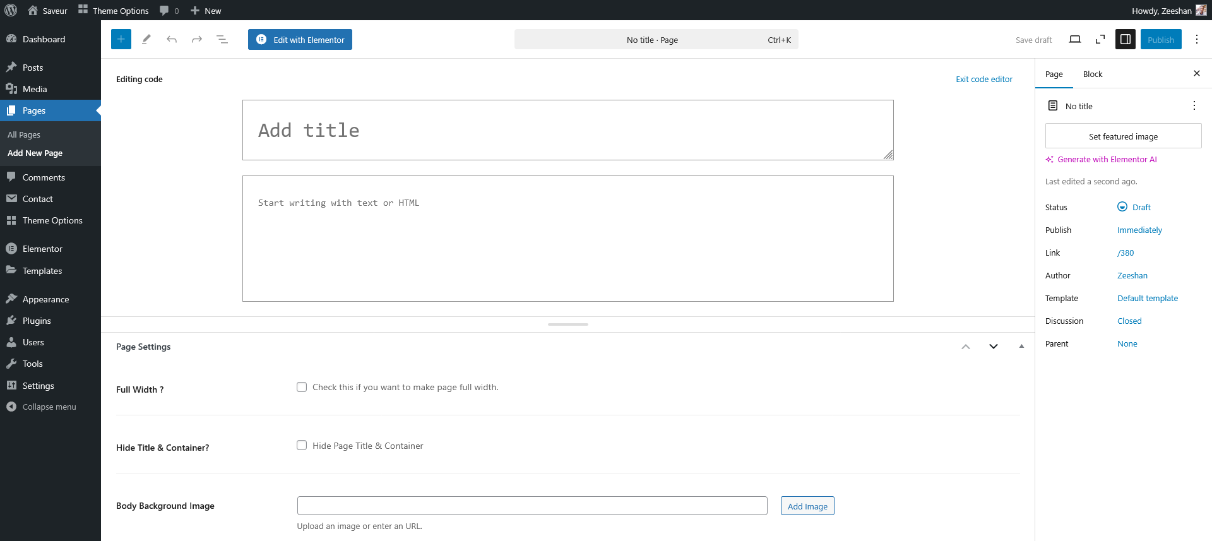
Task: Click the Undo arrow in toolbar
Action: pyautogui.click(x=172, y=39)
